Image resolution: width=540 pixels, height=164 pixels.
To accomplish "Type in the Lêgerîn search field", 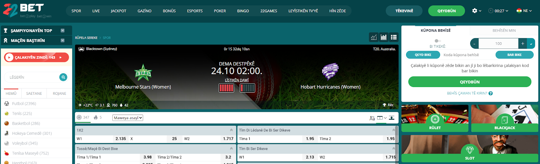I will [32, 77].
